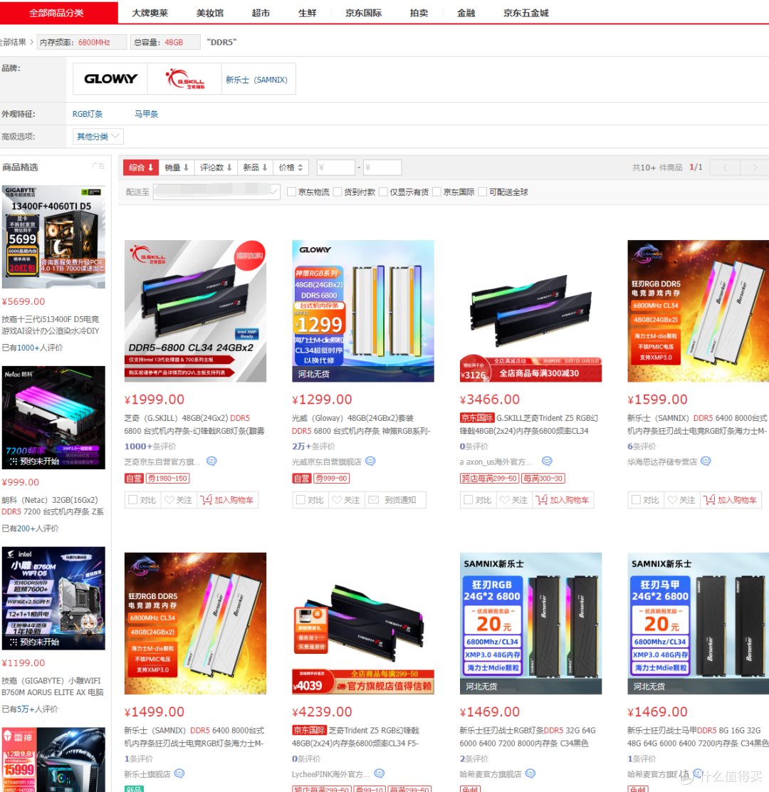Open the 配送至 address dropdown

tap(216, 192)
